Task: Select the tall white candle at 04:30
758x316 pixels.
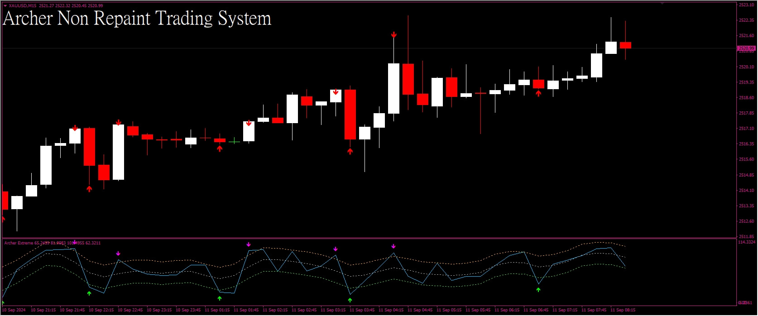Action: (393, 88)
